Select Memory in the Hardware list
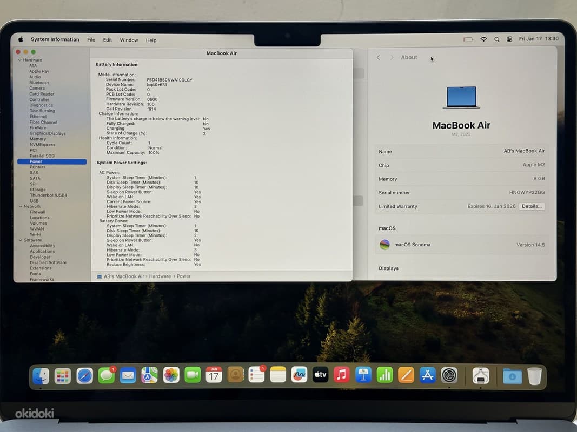 (x=38, y=139)
